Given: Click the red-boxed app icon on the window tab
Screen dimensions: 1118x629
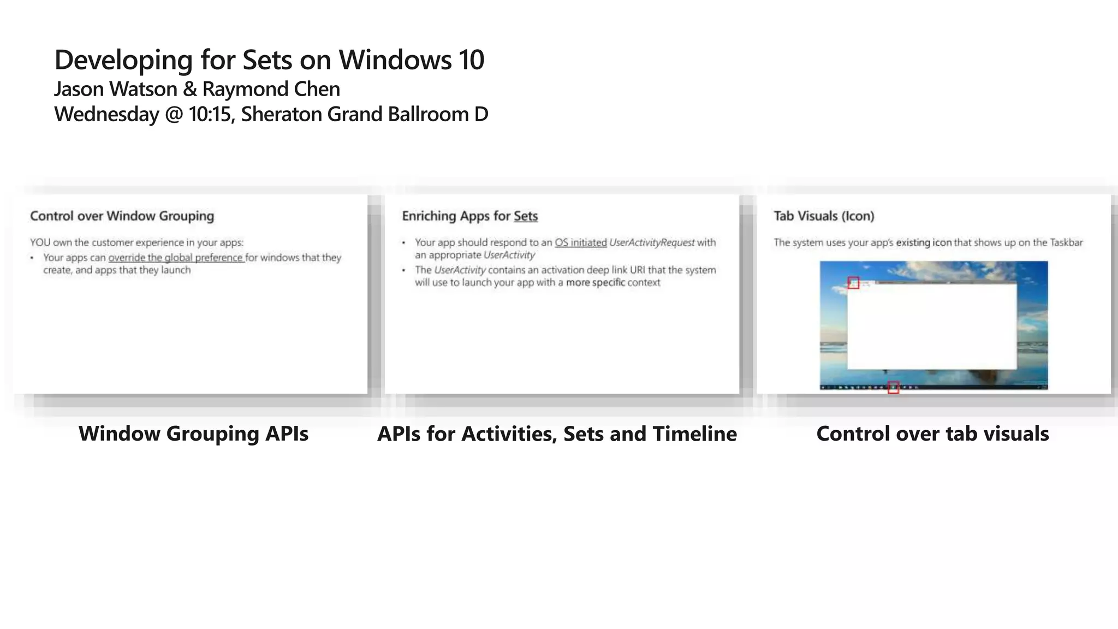Looking at the screenshot, I should click(853, 283).
